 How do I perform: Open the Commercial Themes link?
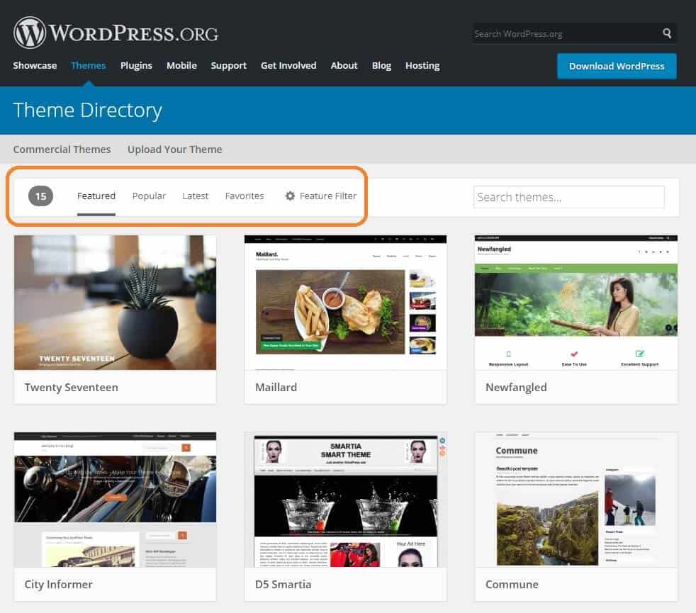[x=62, y=150]
